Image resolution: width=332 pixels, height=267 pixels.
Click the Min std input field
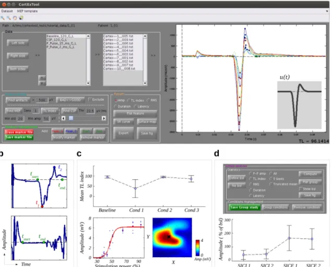(x=20, y=119)
